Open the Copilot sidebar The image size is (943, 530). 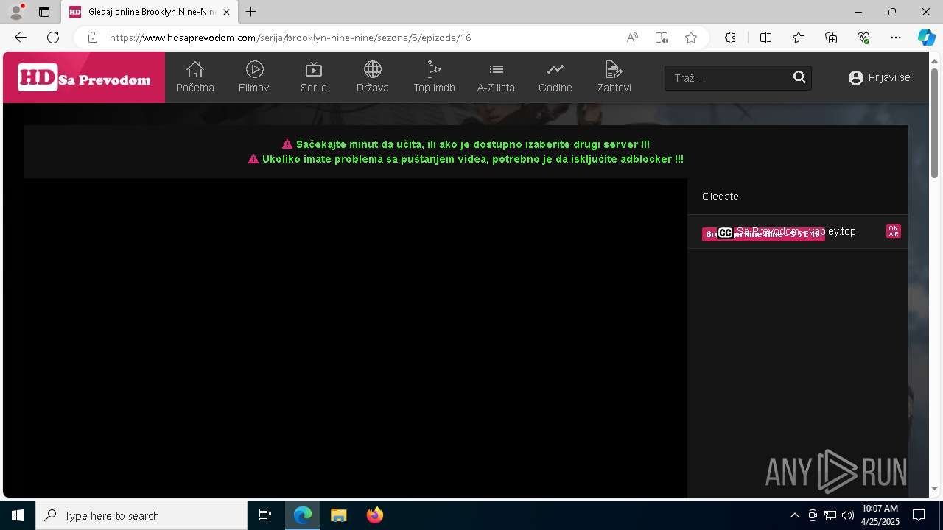pyautogui.click(x=926, y=38)
